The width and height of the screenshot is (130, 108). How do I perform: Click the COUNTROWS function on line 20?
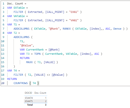tap(21, 83)
